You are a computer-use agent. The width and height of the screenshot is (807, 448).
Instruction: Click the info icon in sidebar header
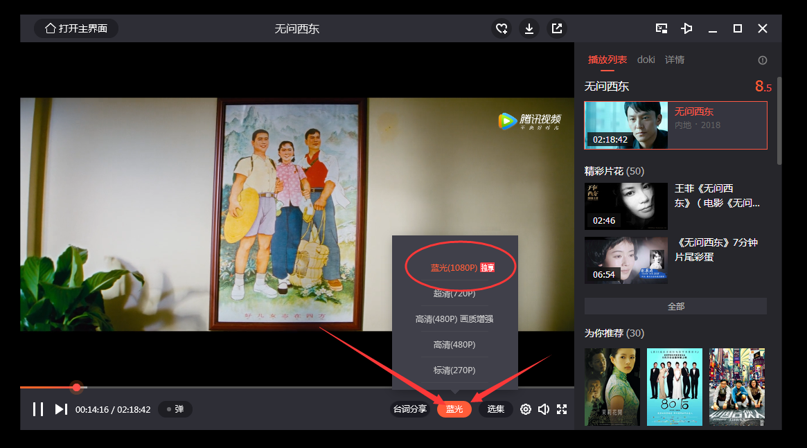pos(762,60)
